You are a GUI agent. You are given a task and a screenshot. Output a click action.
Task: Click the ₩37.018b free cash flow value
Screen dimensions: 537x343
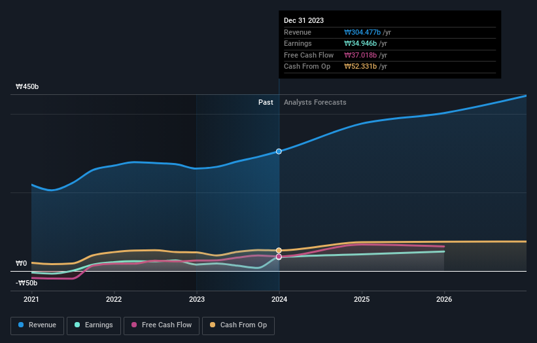tap(360, 55)
